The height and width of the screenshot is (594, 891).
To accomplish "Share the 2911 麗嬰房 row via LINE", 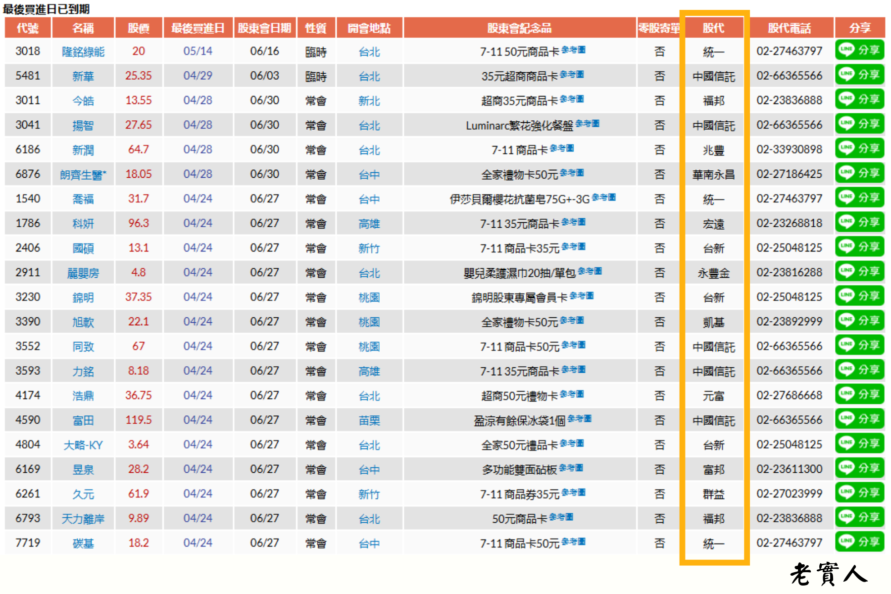I will (859, 271).
